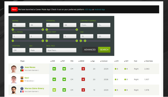The width and height of the screenshot is (168, 97).
Task: Focus the Potential maximum field showing 99
Action: tap(70, 25)
